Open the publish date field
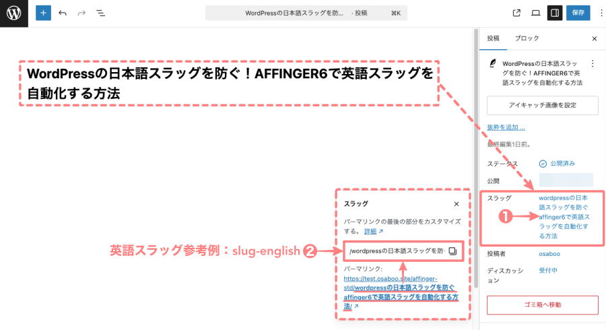606x330 pixels. [x=566, y=180]
